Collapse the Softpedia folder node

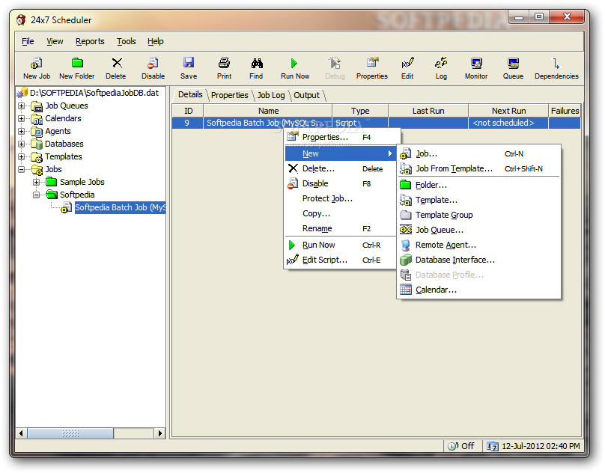point(36,195)
